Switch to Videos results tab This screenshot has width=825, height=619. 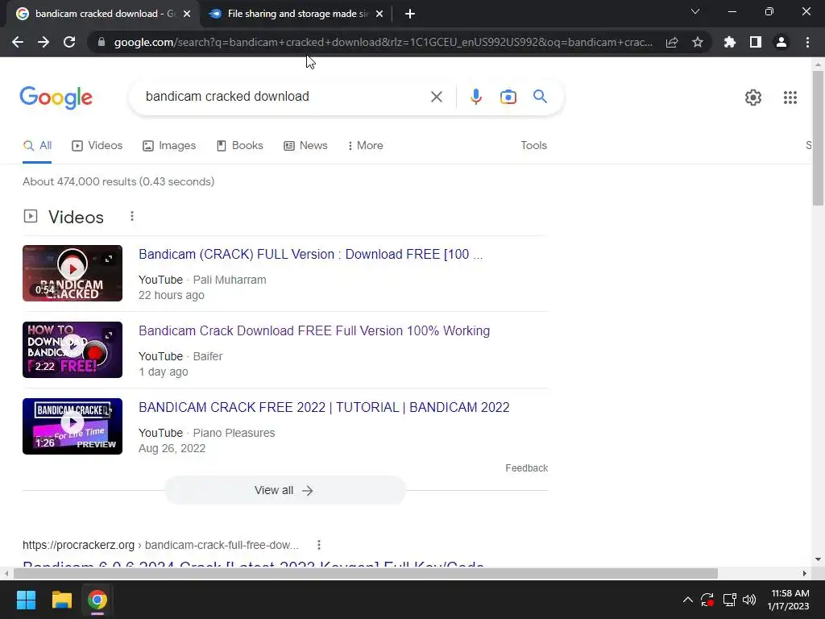coord(97,145)
